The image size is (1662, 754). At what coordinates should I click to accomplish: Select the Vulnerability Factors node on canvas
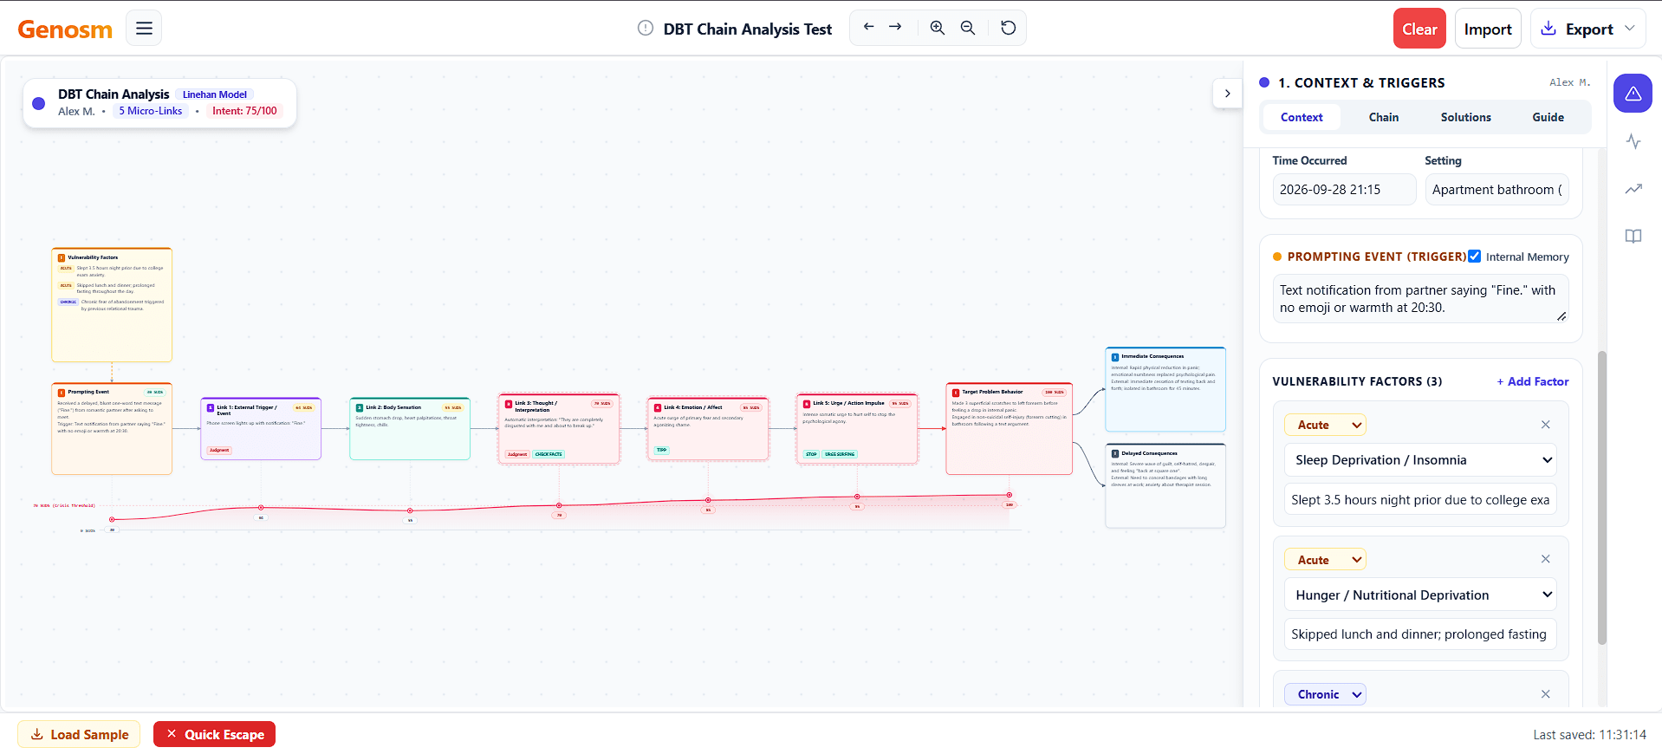click(112, 305)
